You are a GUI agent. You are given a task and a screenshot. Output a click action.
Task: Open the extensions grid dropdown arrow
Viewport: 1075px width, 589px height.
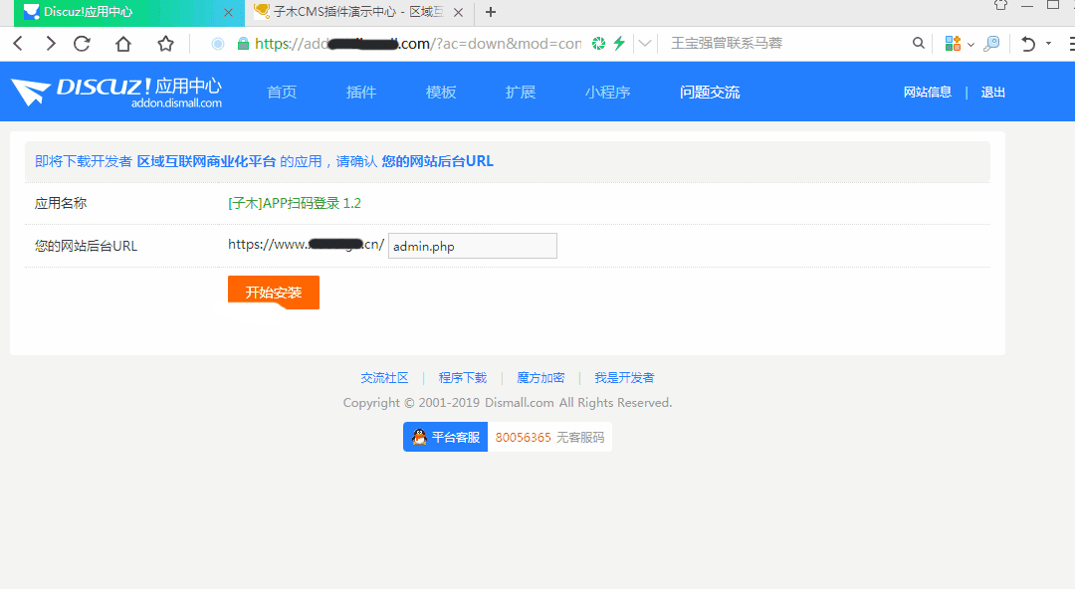[970, 45]
